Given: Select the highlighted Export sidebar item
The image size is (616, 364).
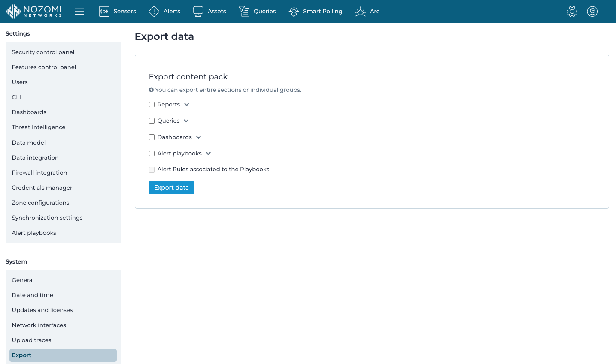Looking at the screenshot, I should click(63, 355).
